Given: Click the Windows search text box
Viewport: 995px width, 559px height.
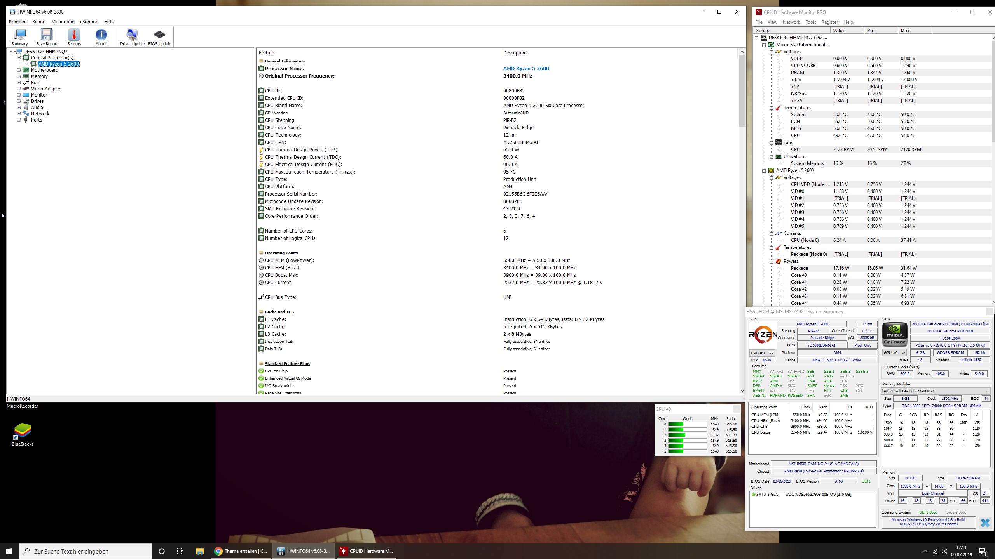Looking at the screenshot, I should coord(86,551).
